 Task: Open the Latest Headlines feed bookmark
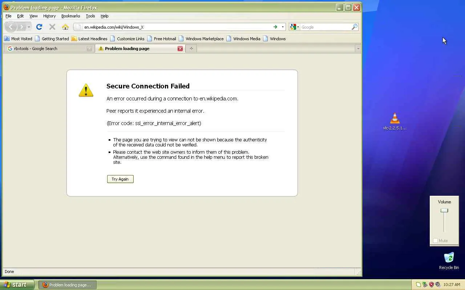click(x=89, y=39)
